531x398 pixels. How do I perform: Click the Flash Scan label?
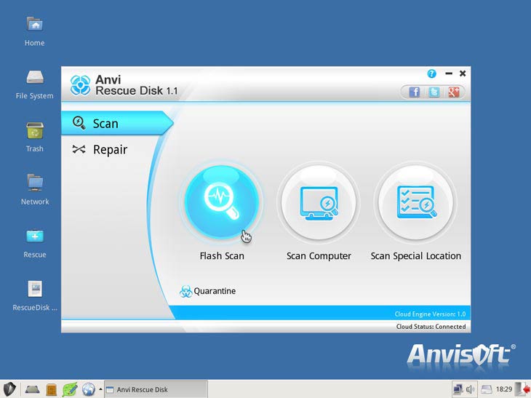222,255
